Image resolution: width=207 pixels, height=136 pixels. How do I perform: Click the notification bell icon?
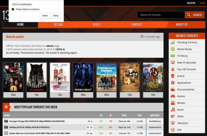(13, 9)
